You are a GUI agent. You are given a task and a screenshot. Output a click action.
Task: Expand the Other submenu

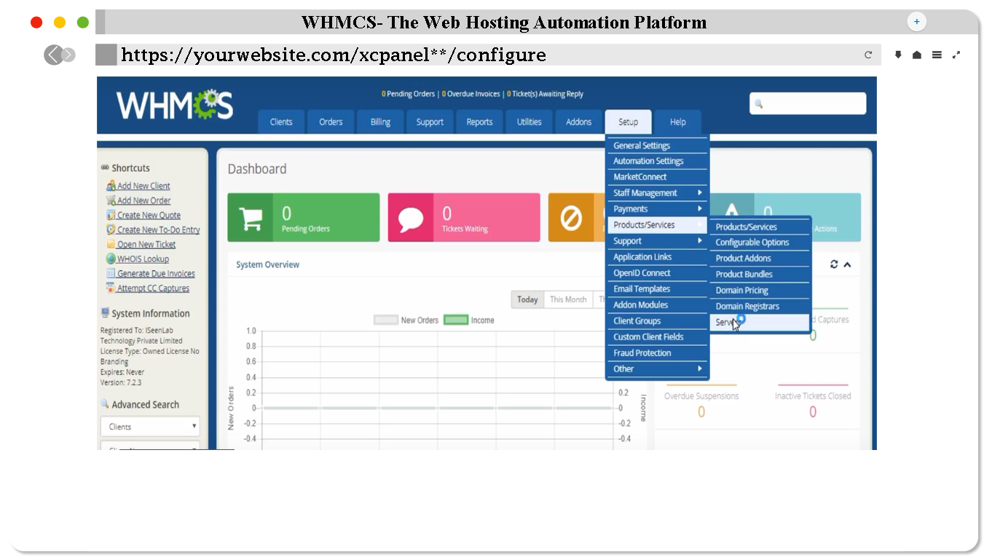coord(658,369)
